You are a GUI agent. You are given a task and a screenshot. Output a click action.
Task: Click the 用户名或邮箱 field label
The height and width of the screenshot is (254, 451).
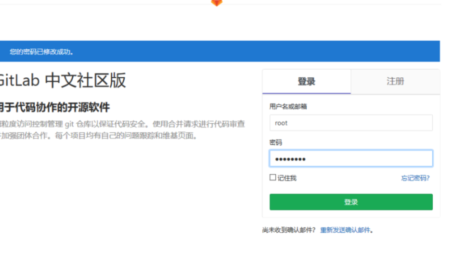pyautogui.click(x=288, y=107)
